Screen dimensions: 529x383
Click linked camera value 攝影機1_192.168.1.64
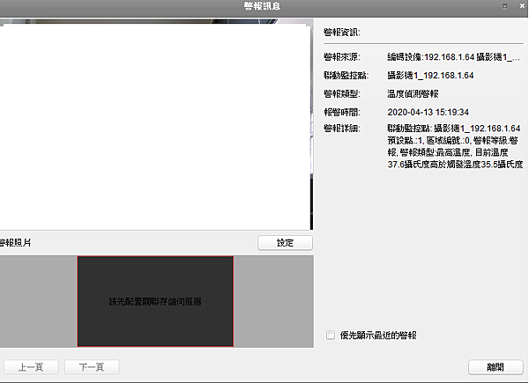[x=430, y=76]
